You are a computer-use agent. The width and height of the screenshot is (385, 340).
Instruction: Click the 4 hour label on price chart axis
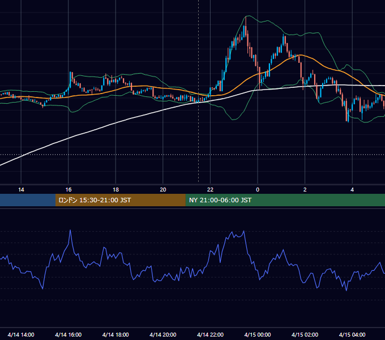point(352,190)
